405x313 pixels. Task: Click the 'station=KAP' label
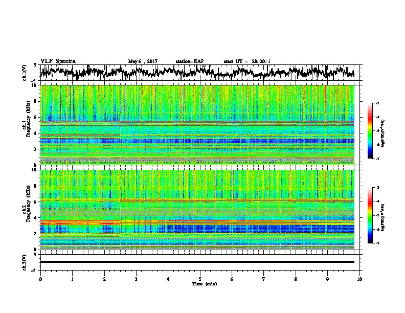coord(190,61)
